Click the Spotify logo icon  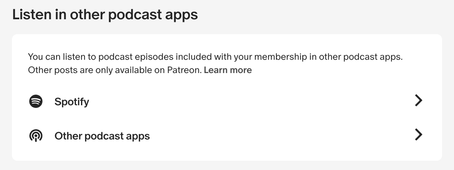point(36,101)
